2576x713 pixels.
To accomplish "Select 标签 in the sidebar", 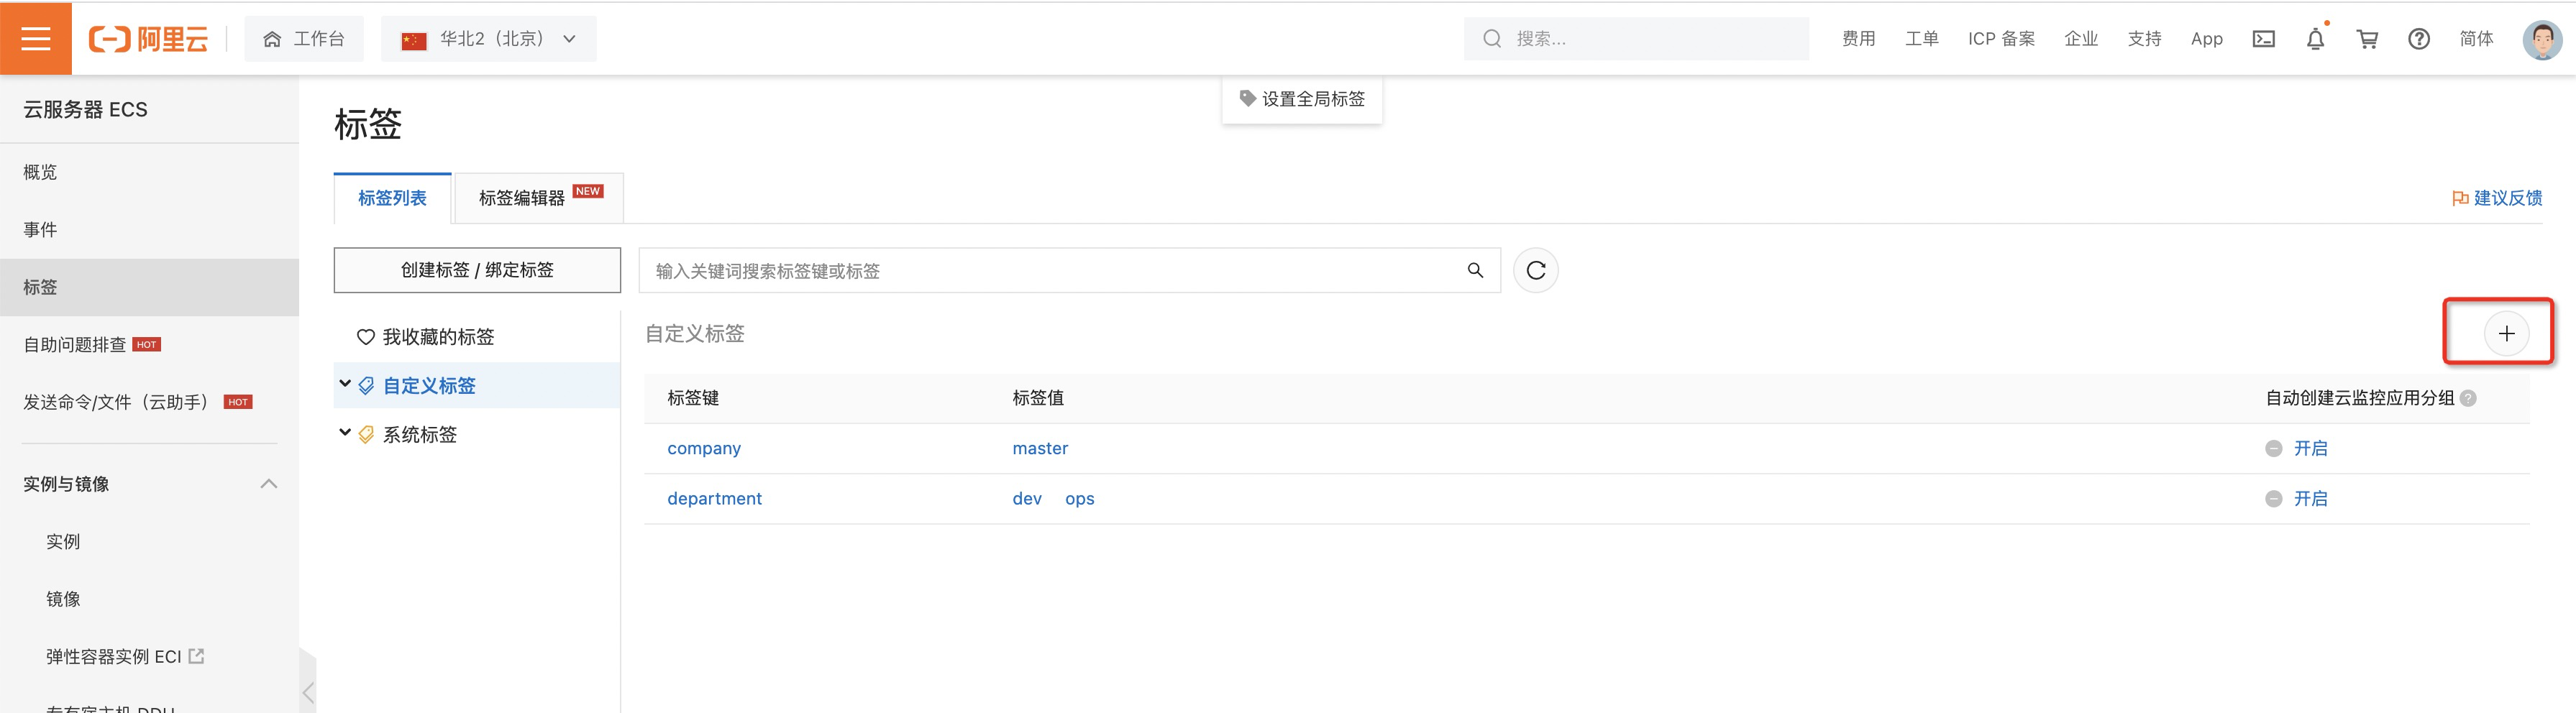I will [x=149, y=287].
